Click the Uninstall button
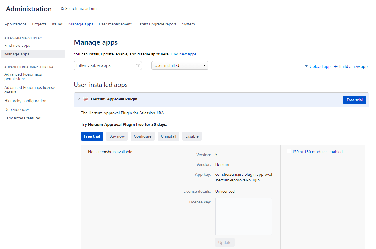 pos(168,136)
